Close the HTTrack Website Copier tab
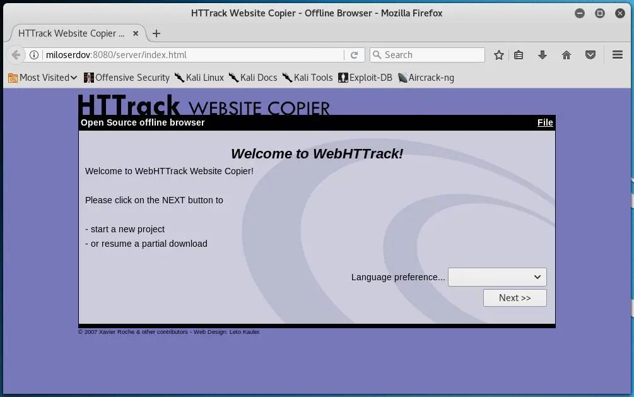 coord(136,33)
